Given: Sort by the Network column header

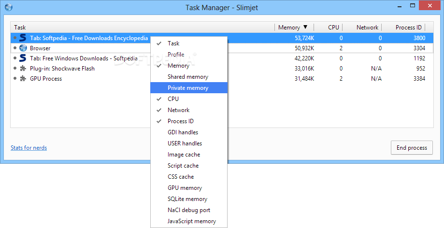Looking at the screenshot, I should pos(362,27).
